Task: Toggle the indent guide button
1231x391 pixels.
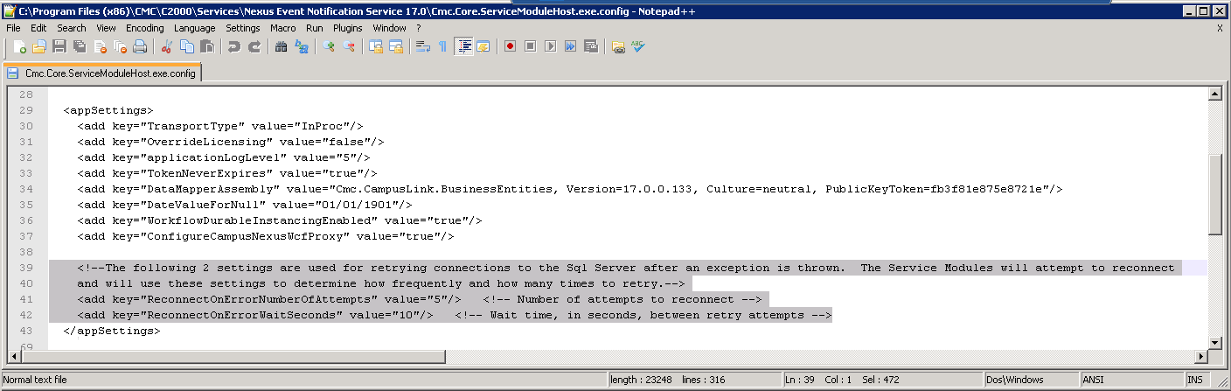Action: pyautogui.click(x=463, y=46)
